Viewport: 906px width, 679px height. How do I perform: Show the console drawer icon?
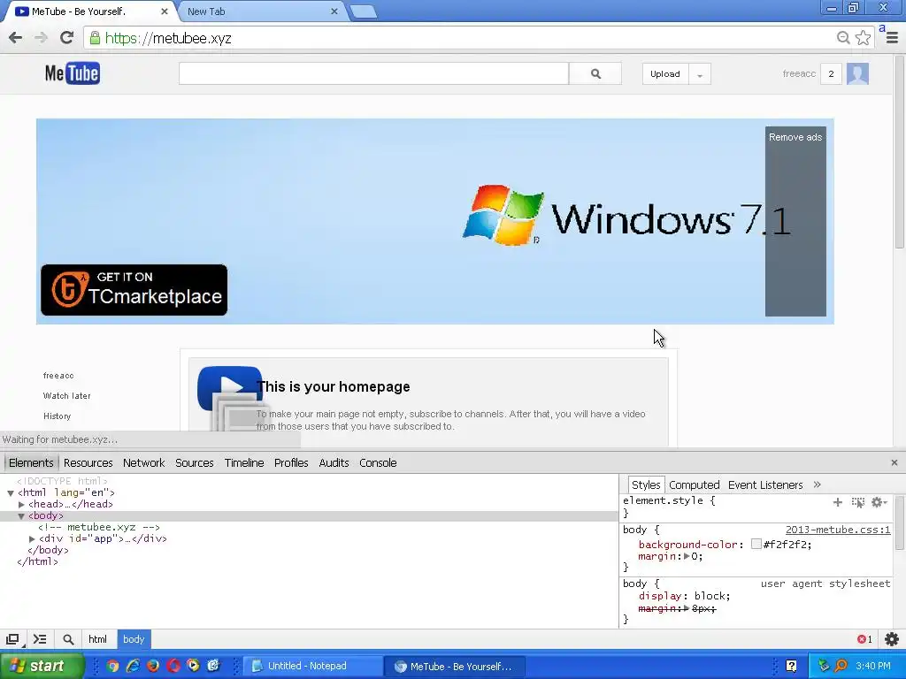pyautogui.click(x=40, y=639)
